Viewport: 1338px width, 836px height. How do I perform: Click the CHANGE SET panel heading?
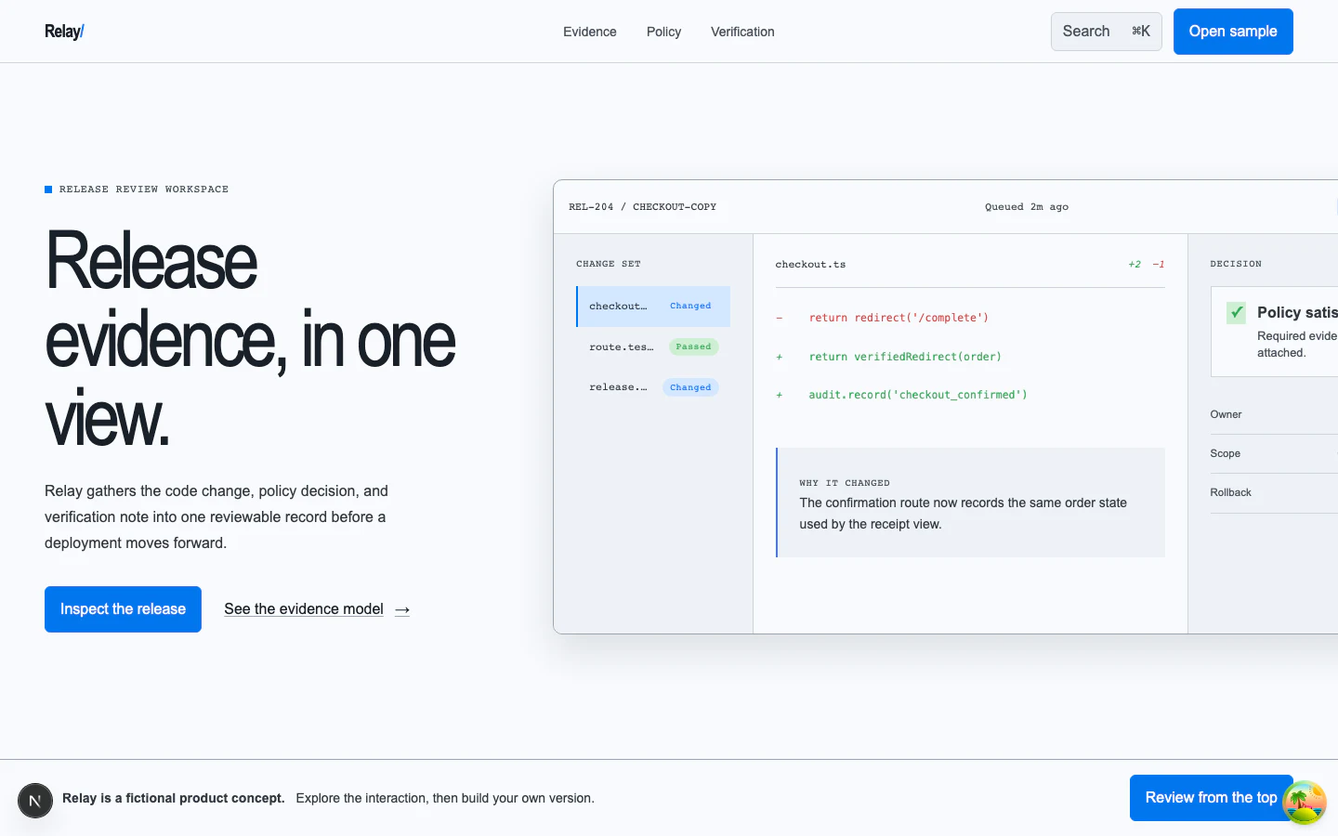pyautogui.click(x=609, y=264)
